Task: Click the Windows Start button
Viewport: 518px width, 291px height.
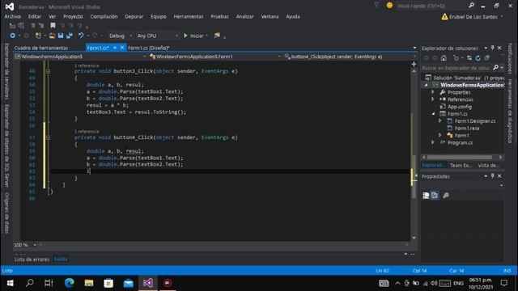Action: click(11, 283)
